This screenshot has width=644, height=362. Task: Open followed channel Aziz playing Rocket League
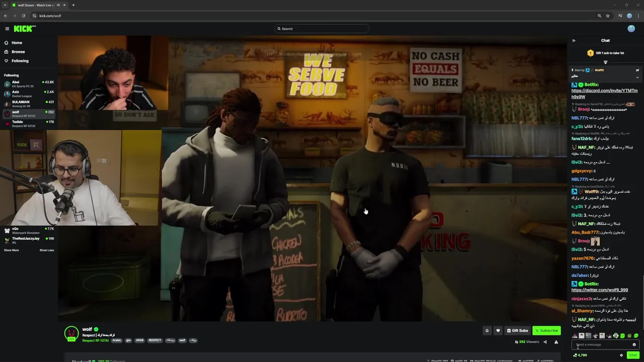pos(29,94)
